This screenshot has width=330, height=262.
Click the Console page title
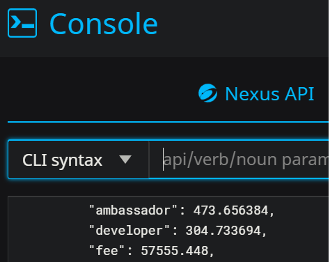click(104, 24)
